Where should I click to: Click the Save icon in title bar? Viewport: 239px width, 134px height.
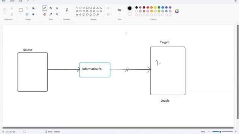point(21,1)
